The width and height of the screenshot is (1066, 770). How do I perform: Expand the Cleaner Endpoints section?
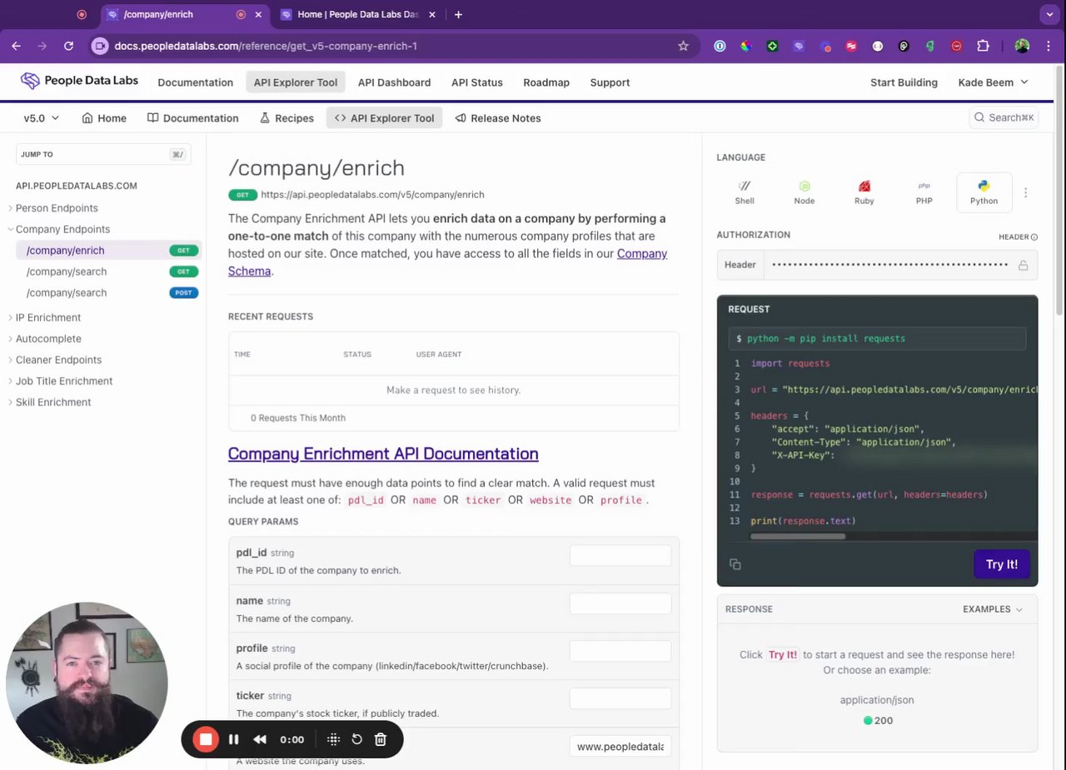tap(58, 360)
